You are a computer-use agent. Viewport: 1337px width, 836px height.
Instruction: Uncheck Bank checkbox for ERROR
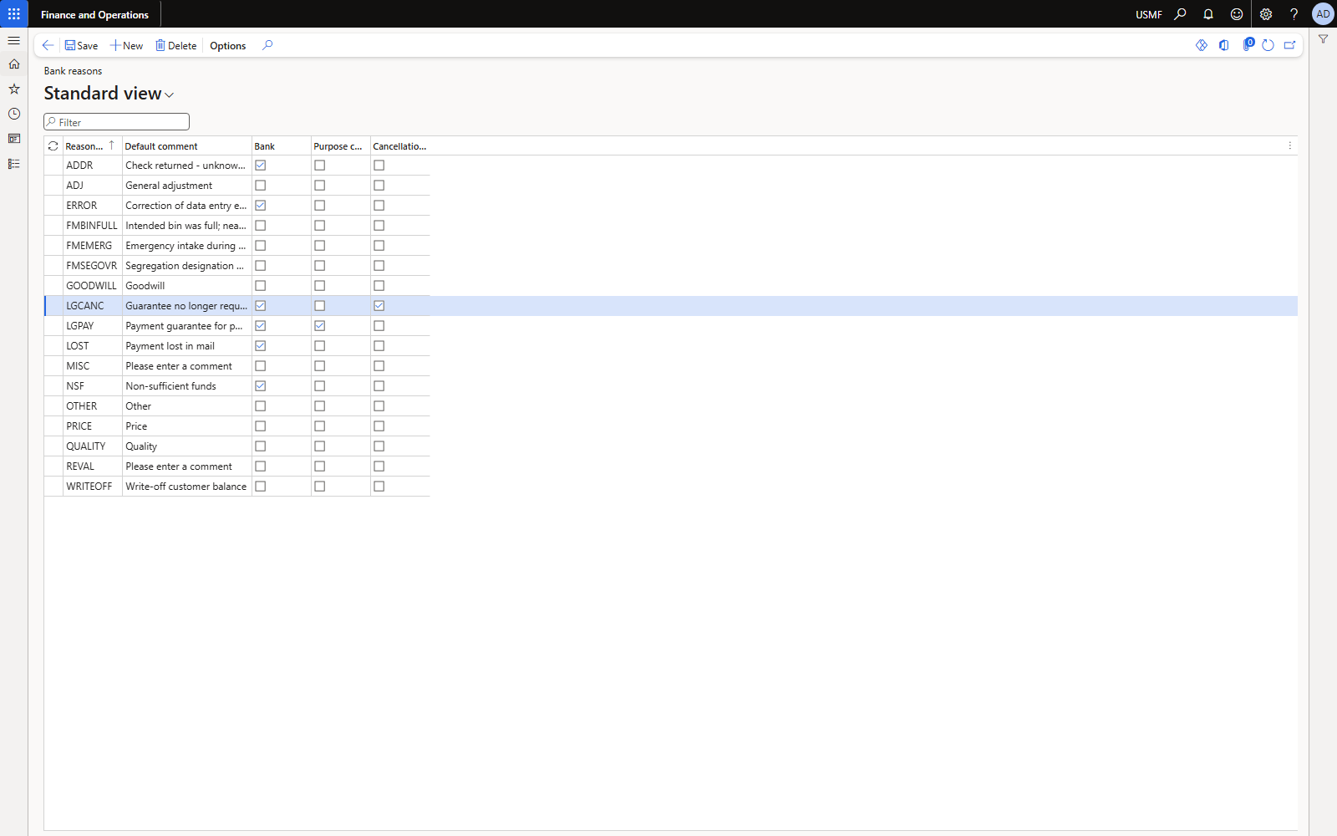[x=261, y=206]
